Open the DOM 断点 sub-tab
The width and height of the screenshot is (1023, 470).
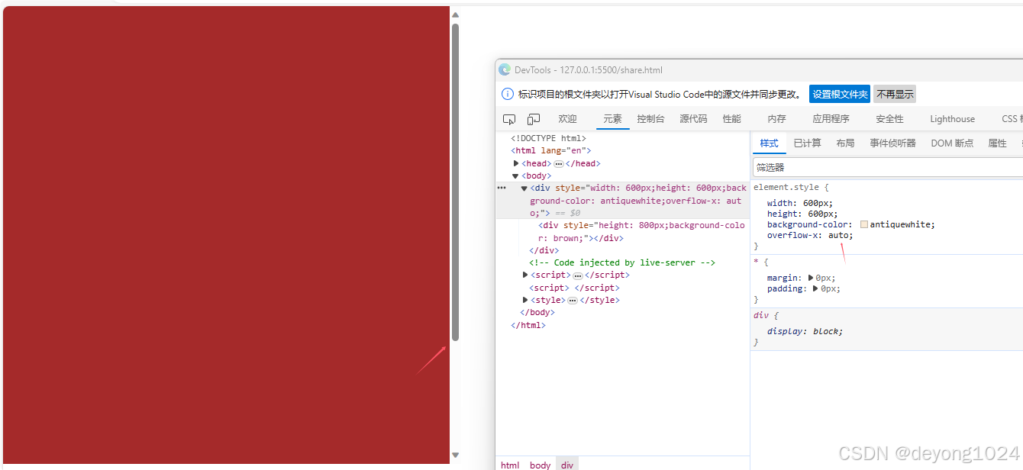pyautogui.click(x=952, y=143)
